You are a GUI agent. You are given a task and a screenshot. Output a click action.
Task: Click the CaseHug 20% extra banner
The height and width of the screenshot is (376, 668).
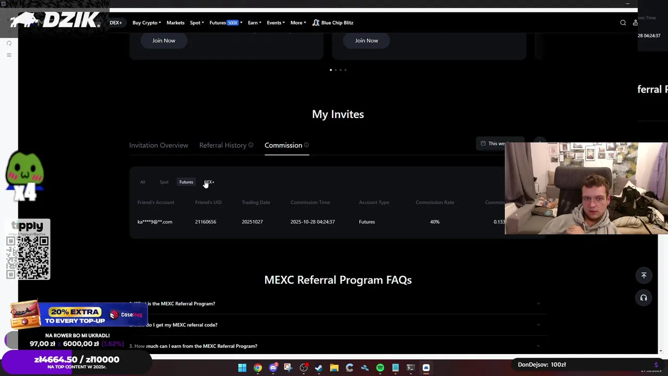pos(78,314)
